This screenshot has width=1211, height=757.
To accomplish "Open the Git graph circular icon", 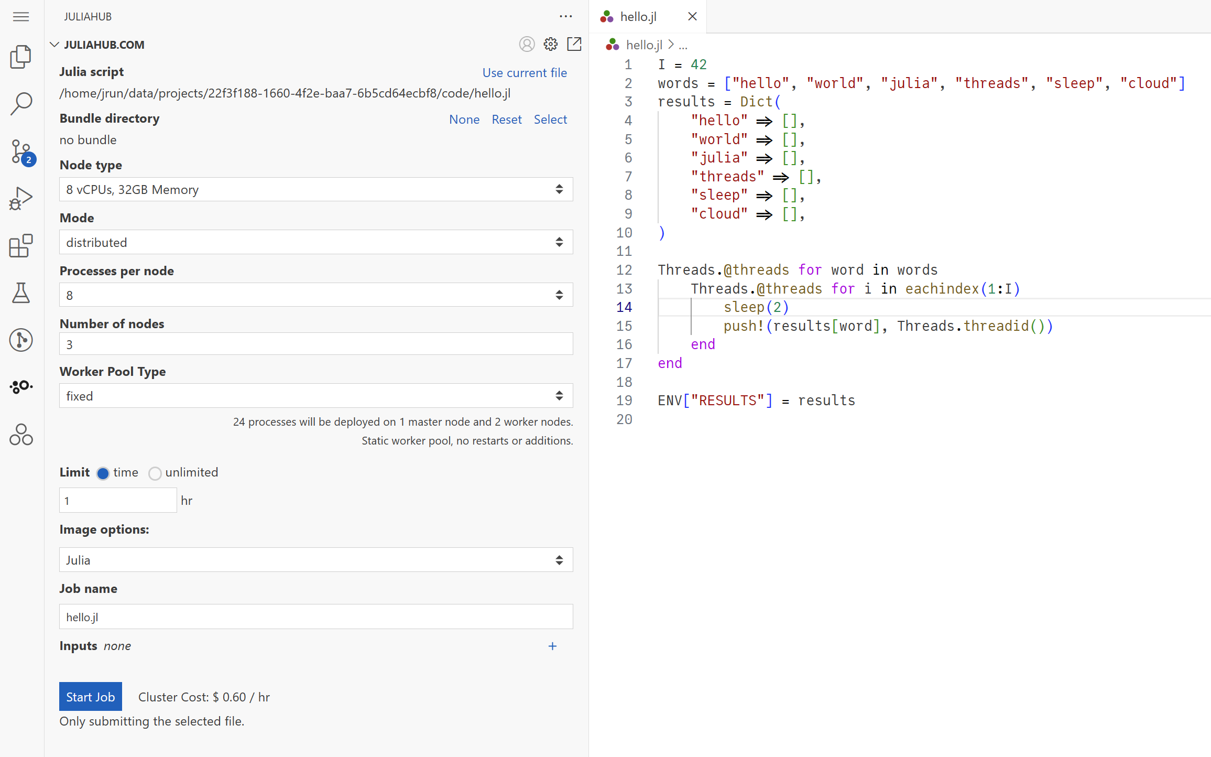I will pyautogui.click(x=21, y=340).
